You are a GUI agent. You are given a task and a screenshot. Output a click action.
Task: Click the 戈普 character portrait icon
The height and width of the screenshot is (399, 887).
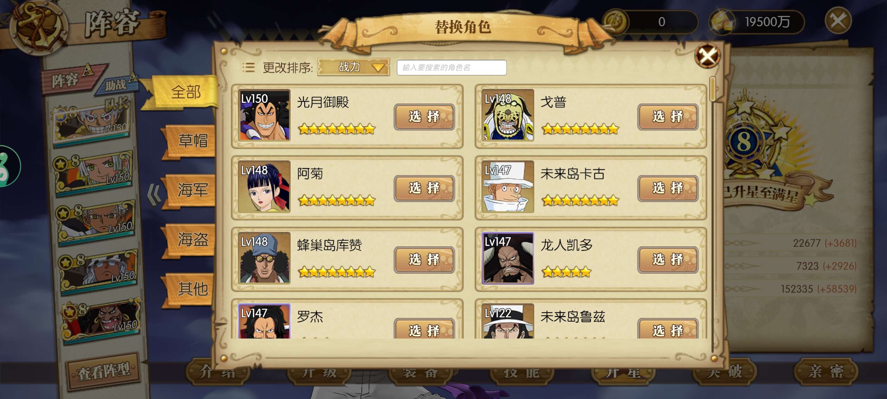pyautogui.click(x=507, y=115)
